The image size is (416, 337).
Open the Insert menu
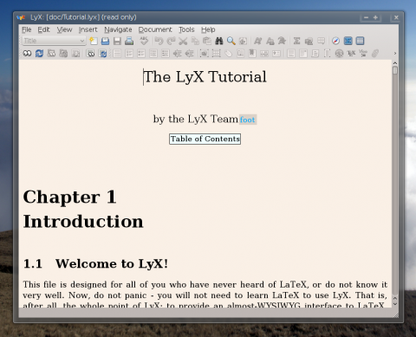[88, 29]
